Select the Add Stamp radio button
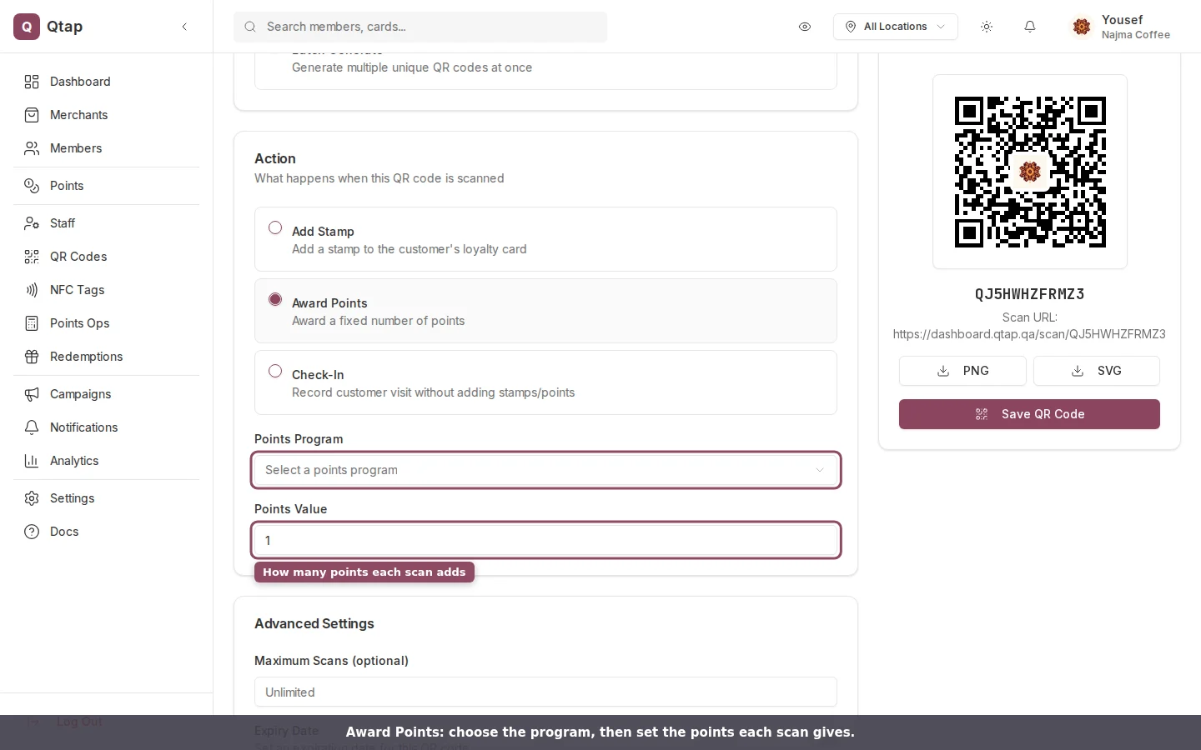Screen dimensions: 1201x750 pyautogui.click(x=275, y=227)
